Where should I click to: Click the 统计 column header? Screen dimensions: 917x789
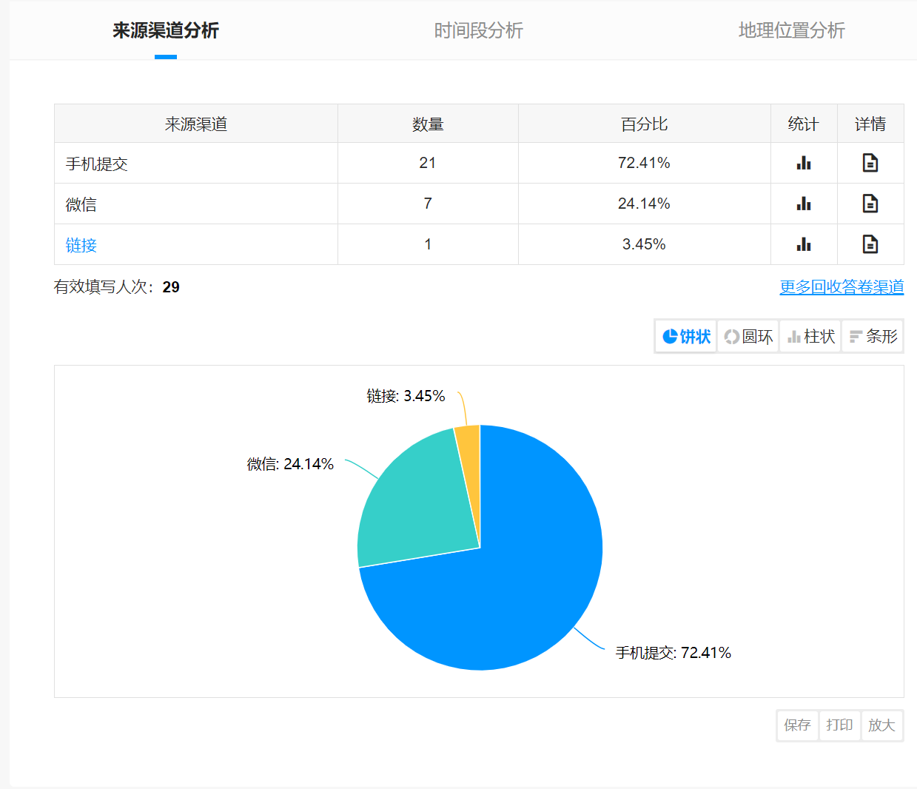pos(804,124)
